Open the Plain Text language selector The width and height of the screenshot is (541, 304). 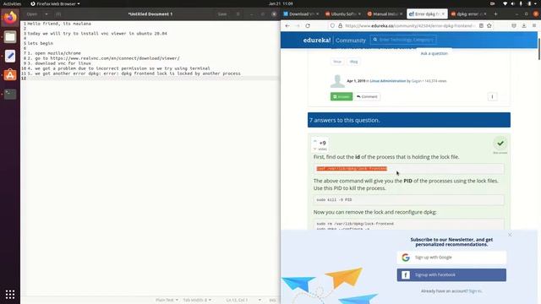coord(167,300)
